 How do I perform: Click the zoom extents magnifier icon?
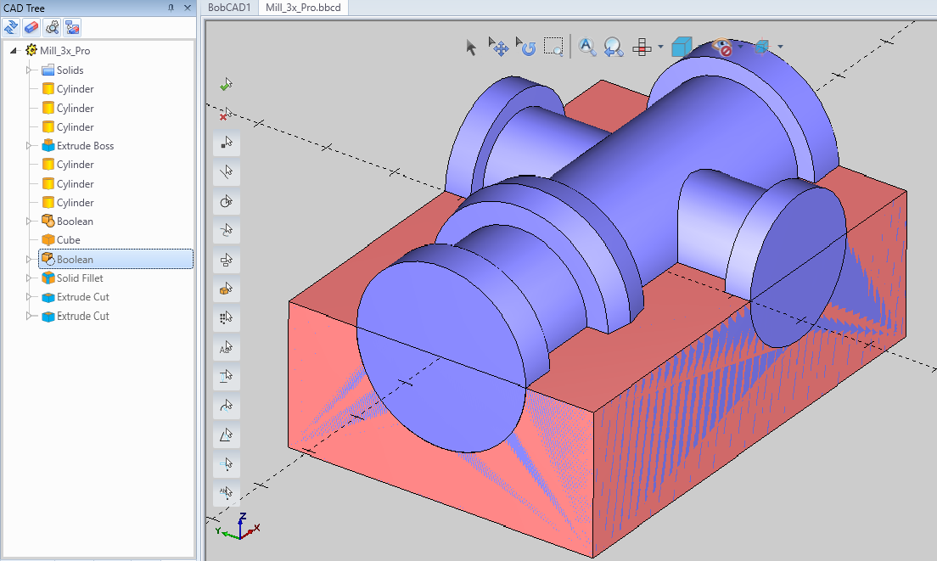coord(587,47)
